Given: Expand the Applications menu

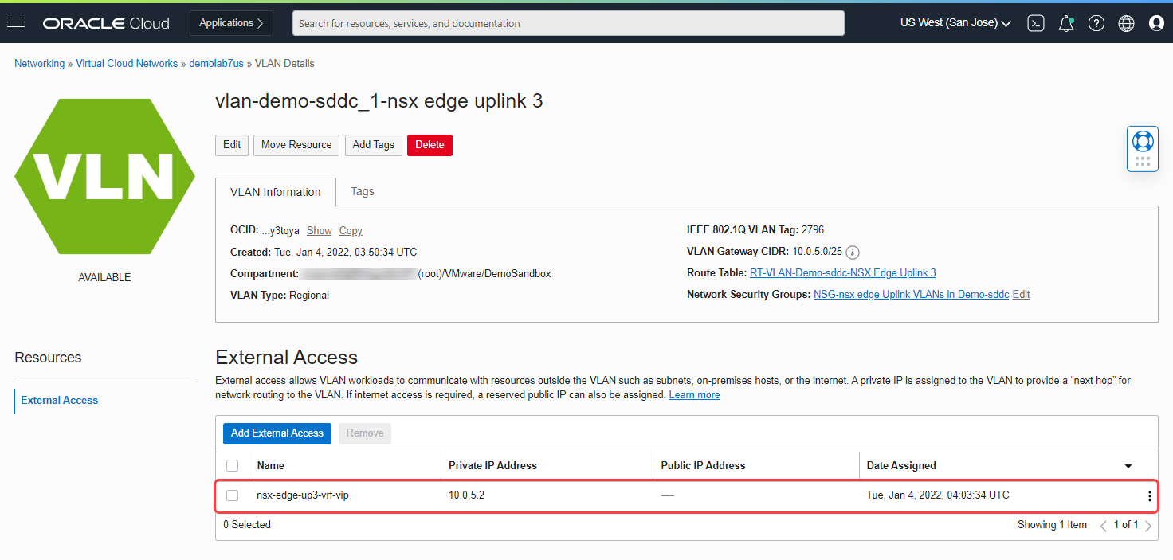Looking at the screenshot, I should pos(231,22).
